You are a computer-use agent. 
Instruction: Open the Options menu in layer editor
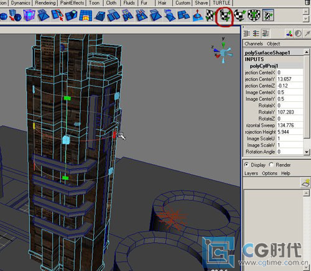[x=269, y=173]
